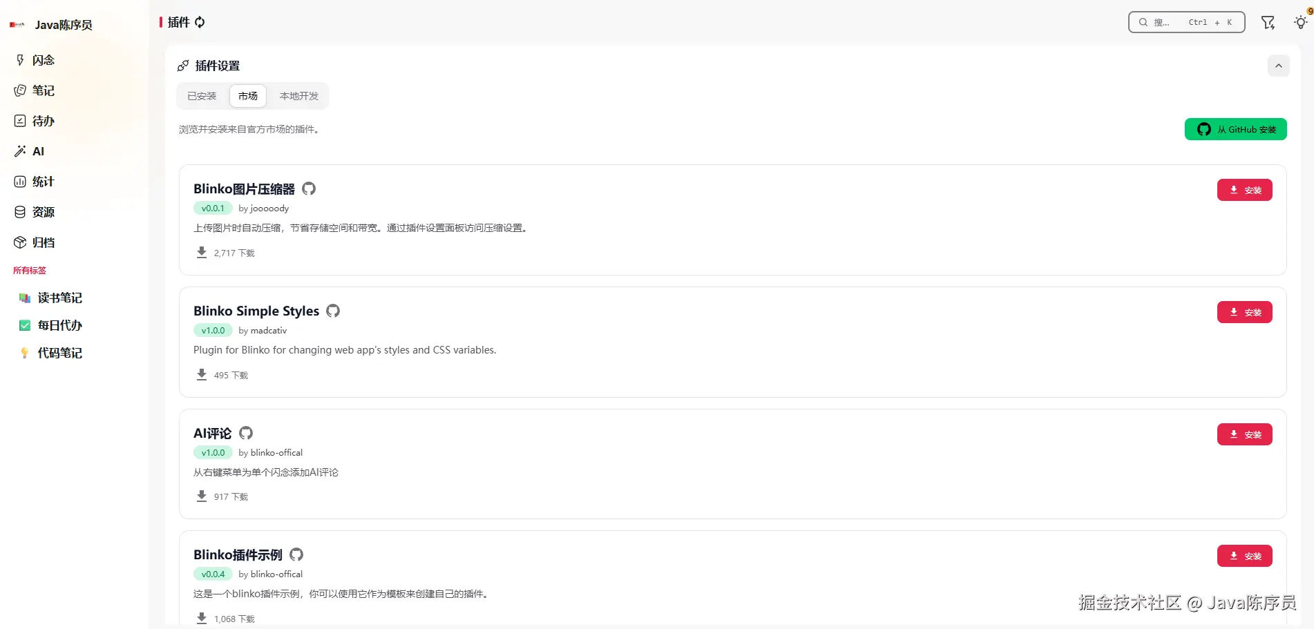Select the 每日代办 tag
The image size is (1314, 629).
[50, 325]
